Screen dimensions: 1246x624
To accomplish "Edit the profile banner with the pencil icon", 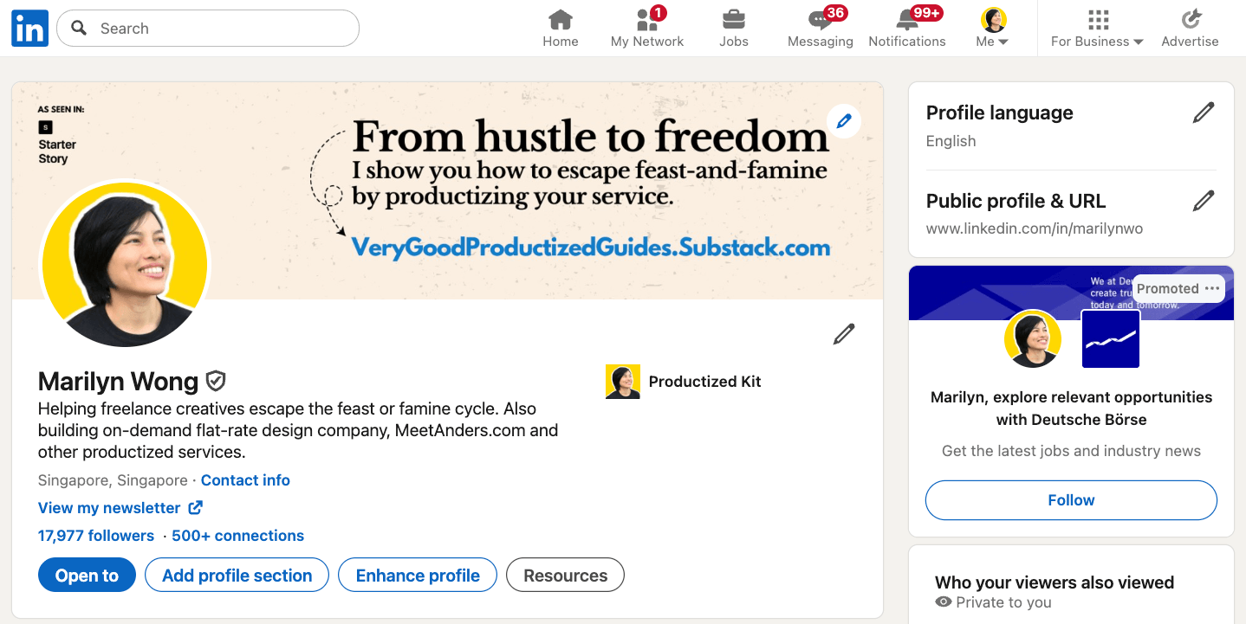I will 843,121.
